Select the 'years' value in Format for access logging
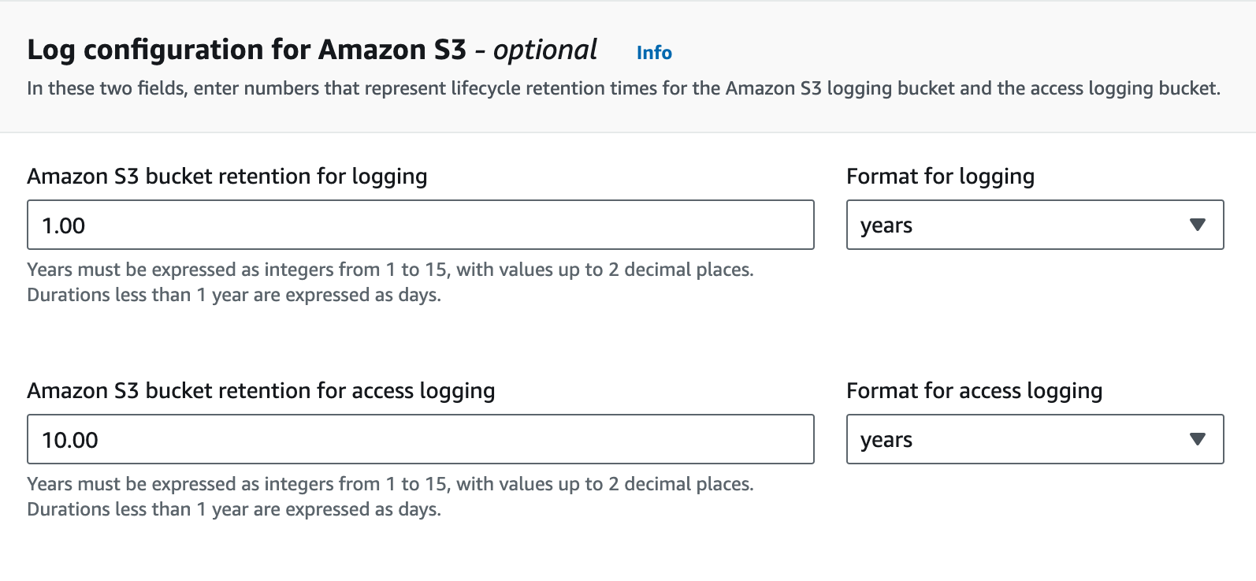Image resolution: width=1256 pixels, height=581 pixels. coord(886,440)
